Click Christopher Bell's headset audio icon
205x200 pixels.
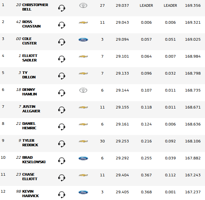(x=62, y=8)
